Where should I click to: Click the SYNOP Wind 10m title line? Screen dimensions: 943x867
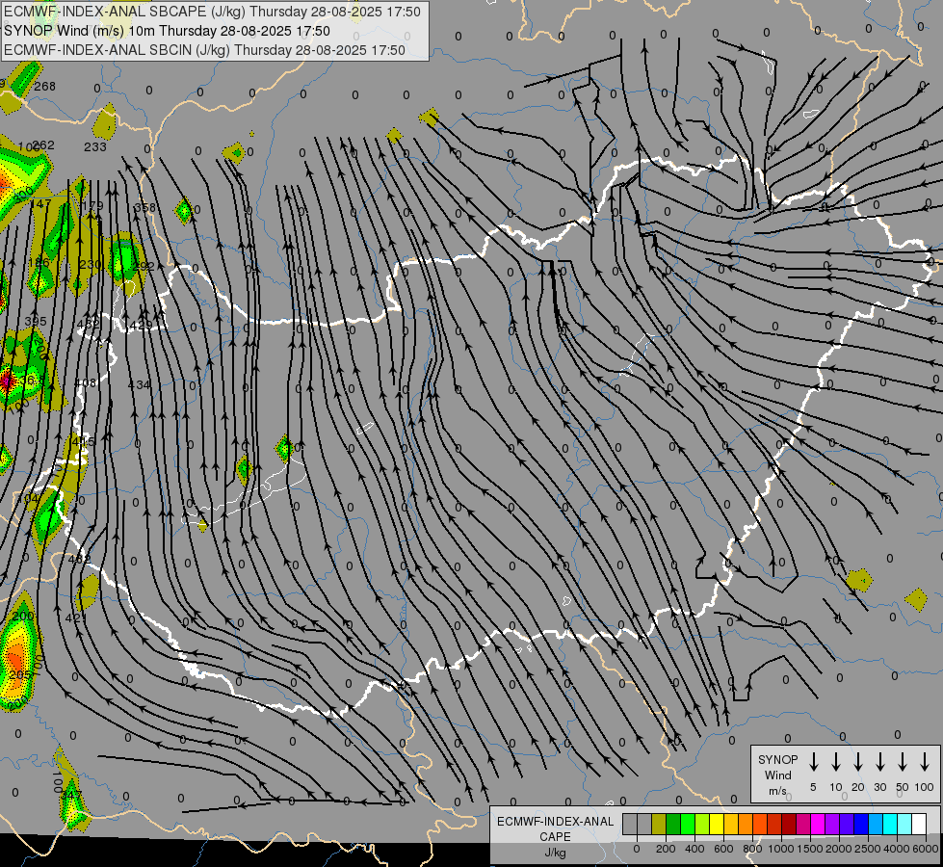pos(168,31)
